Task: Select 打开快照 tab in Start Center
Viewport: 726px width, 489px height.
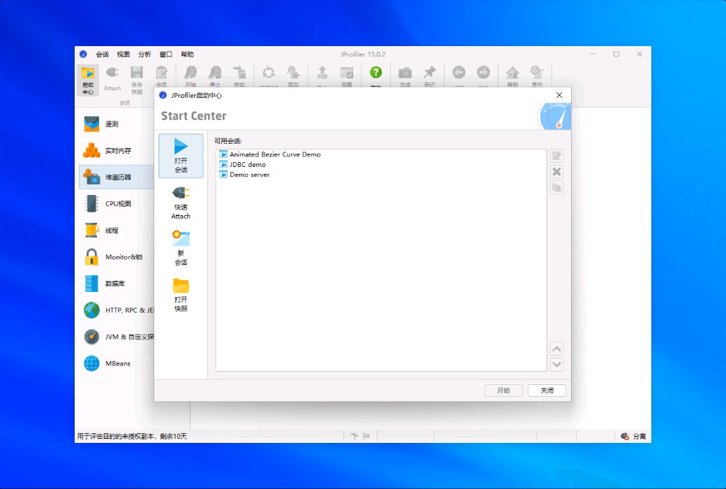Action: 181,295
